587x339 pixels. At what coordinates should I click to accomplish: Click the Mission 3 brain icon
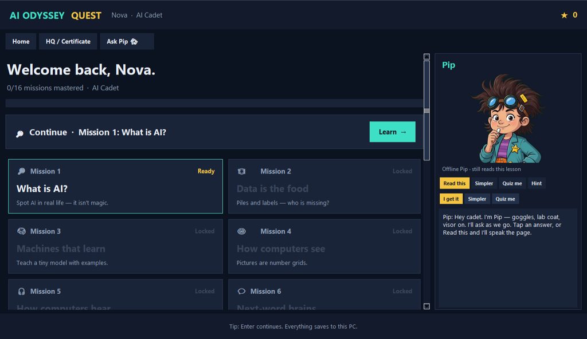[21, 231]
